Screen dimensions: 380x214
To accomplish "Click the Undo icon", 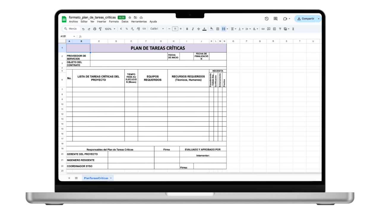I will pos(84,29).
